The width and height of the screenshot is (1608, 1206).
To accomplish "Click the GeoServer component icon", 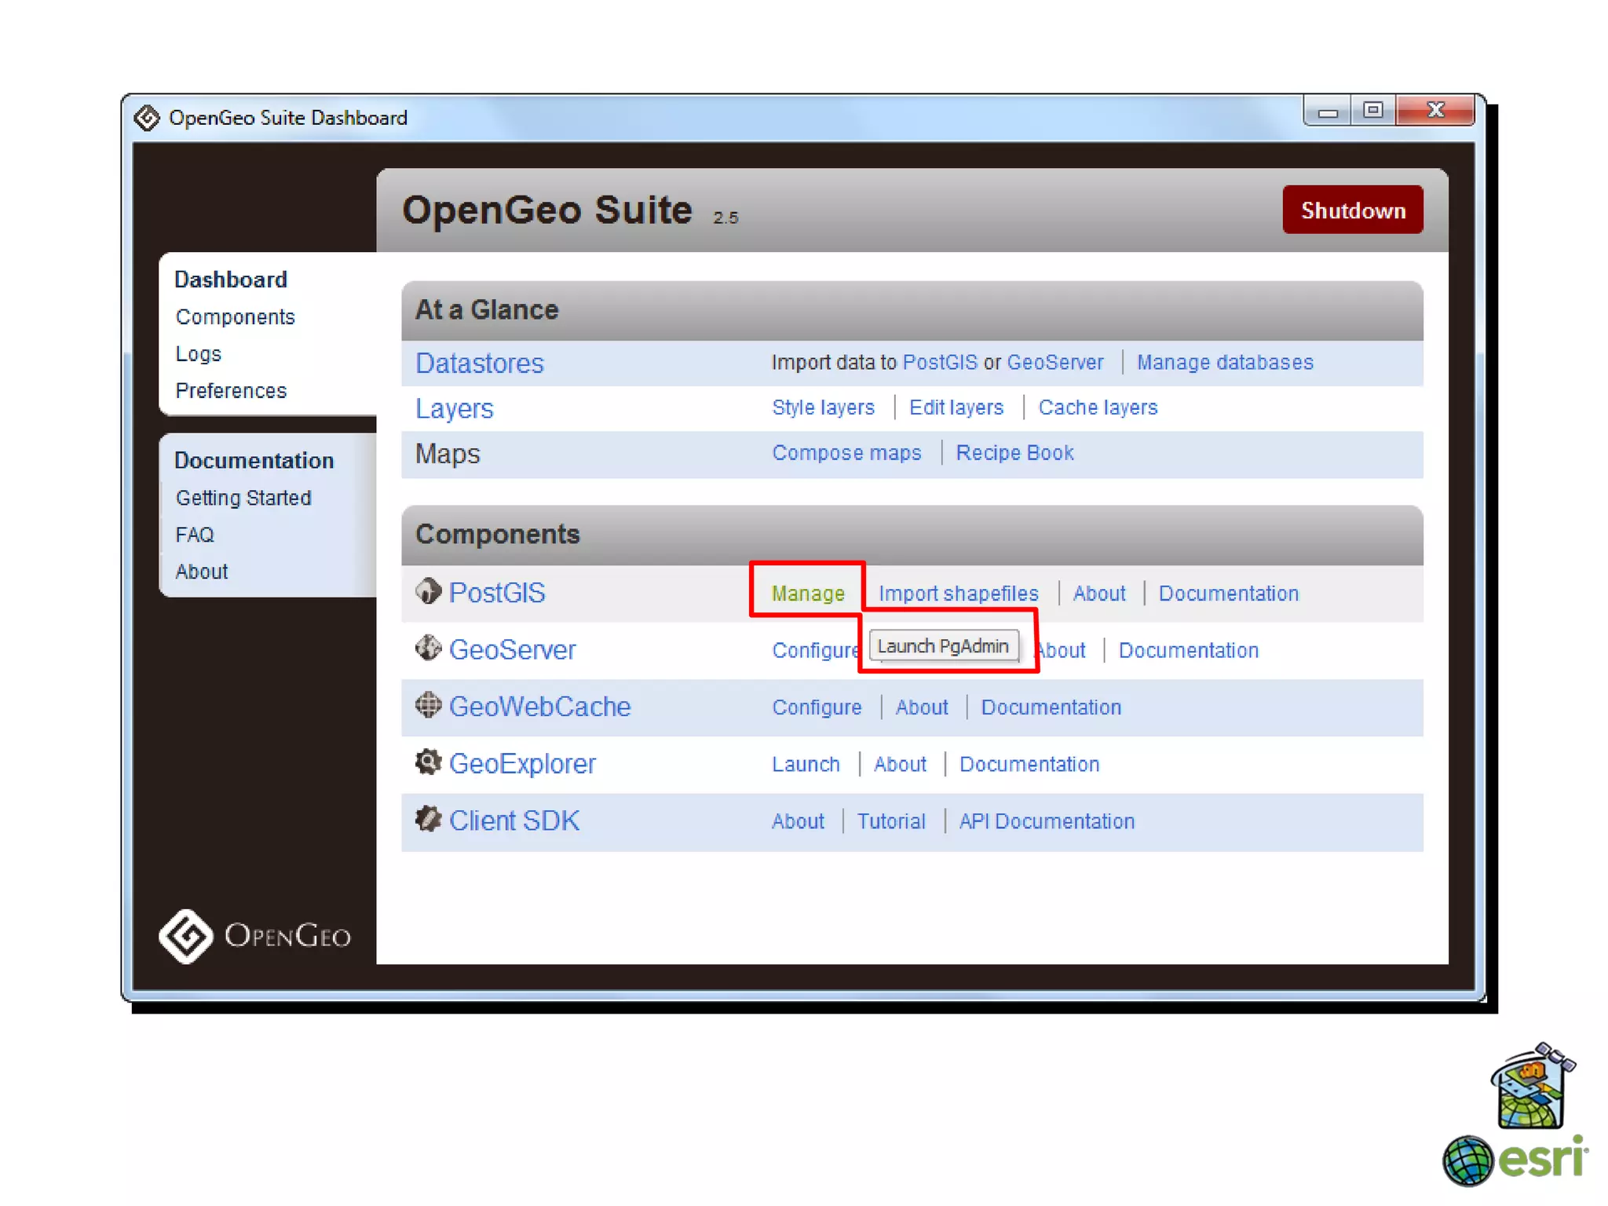I will coord(428,649).
